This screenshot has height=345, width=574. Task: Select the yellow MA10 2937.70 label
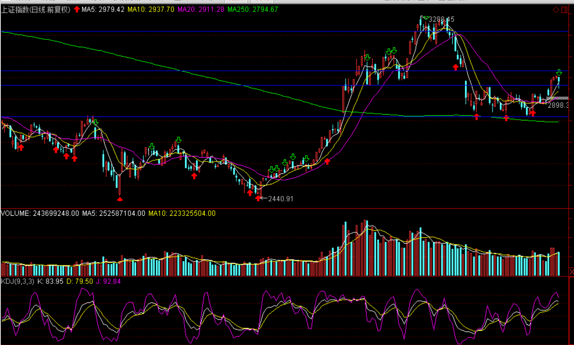(x=151, y=10)
